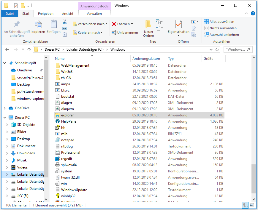The width and height of the screenshot is (258, 210).
Task: Open the Einfacher Zugriff dropdown
Action: click(x=159, y=28)
